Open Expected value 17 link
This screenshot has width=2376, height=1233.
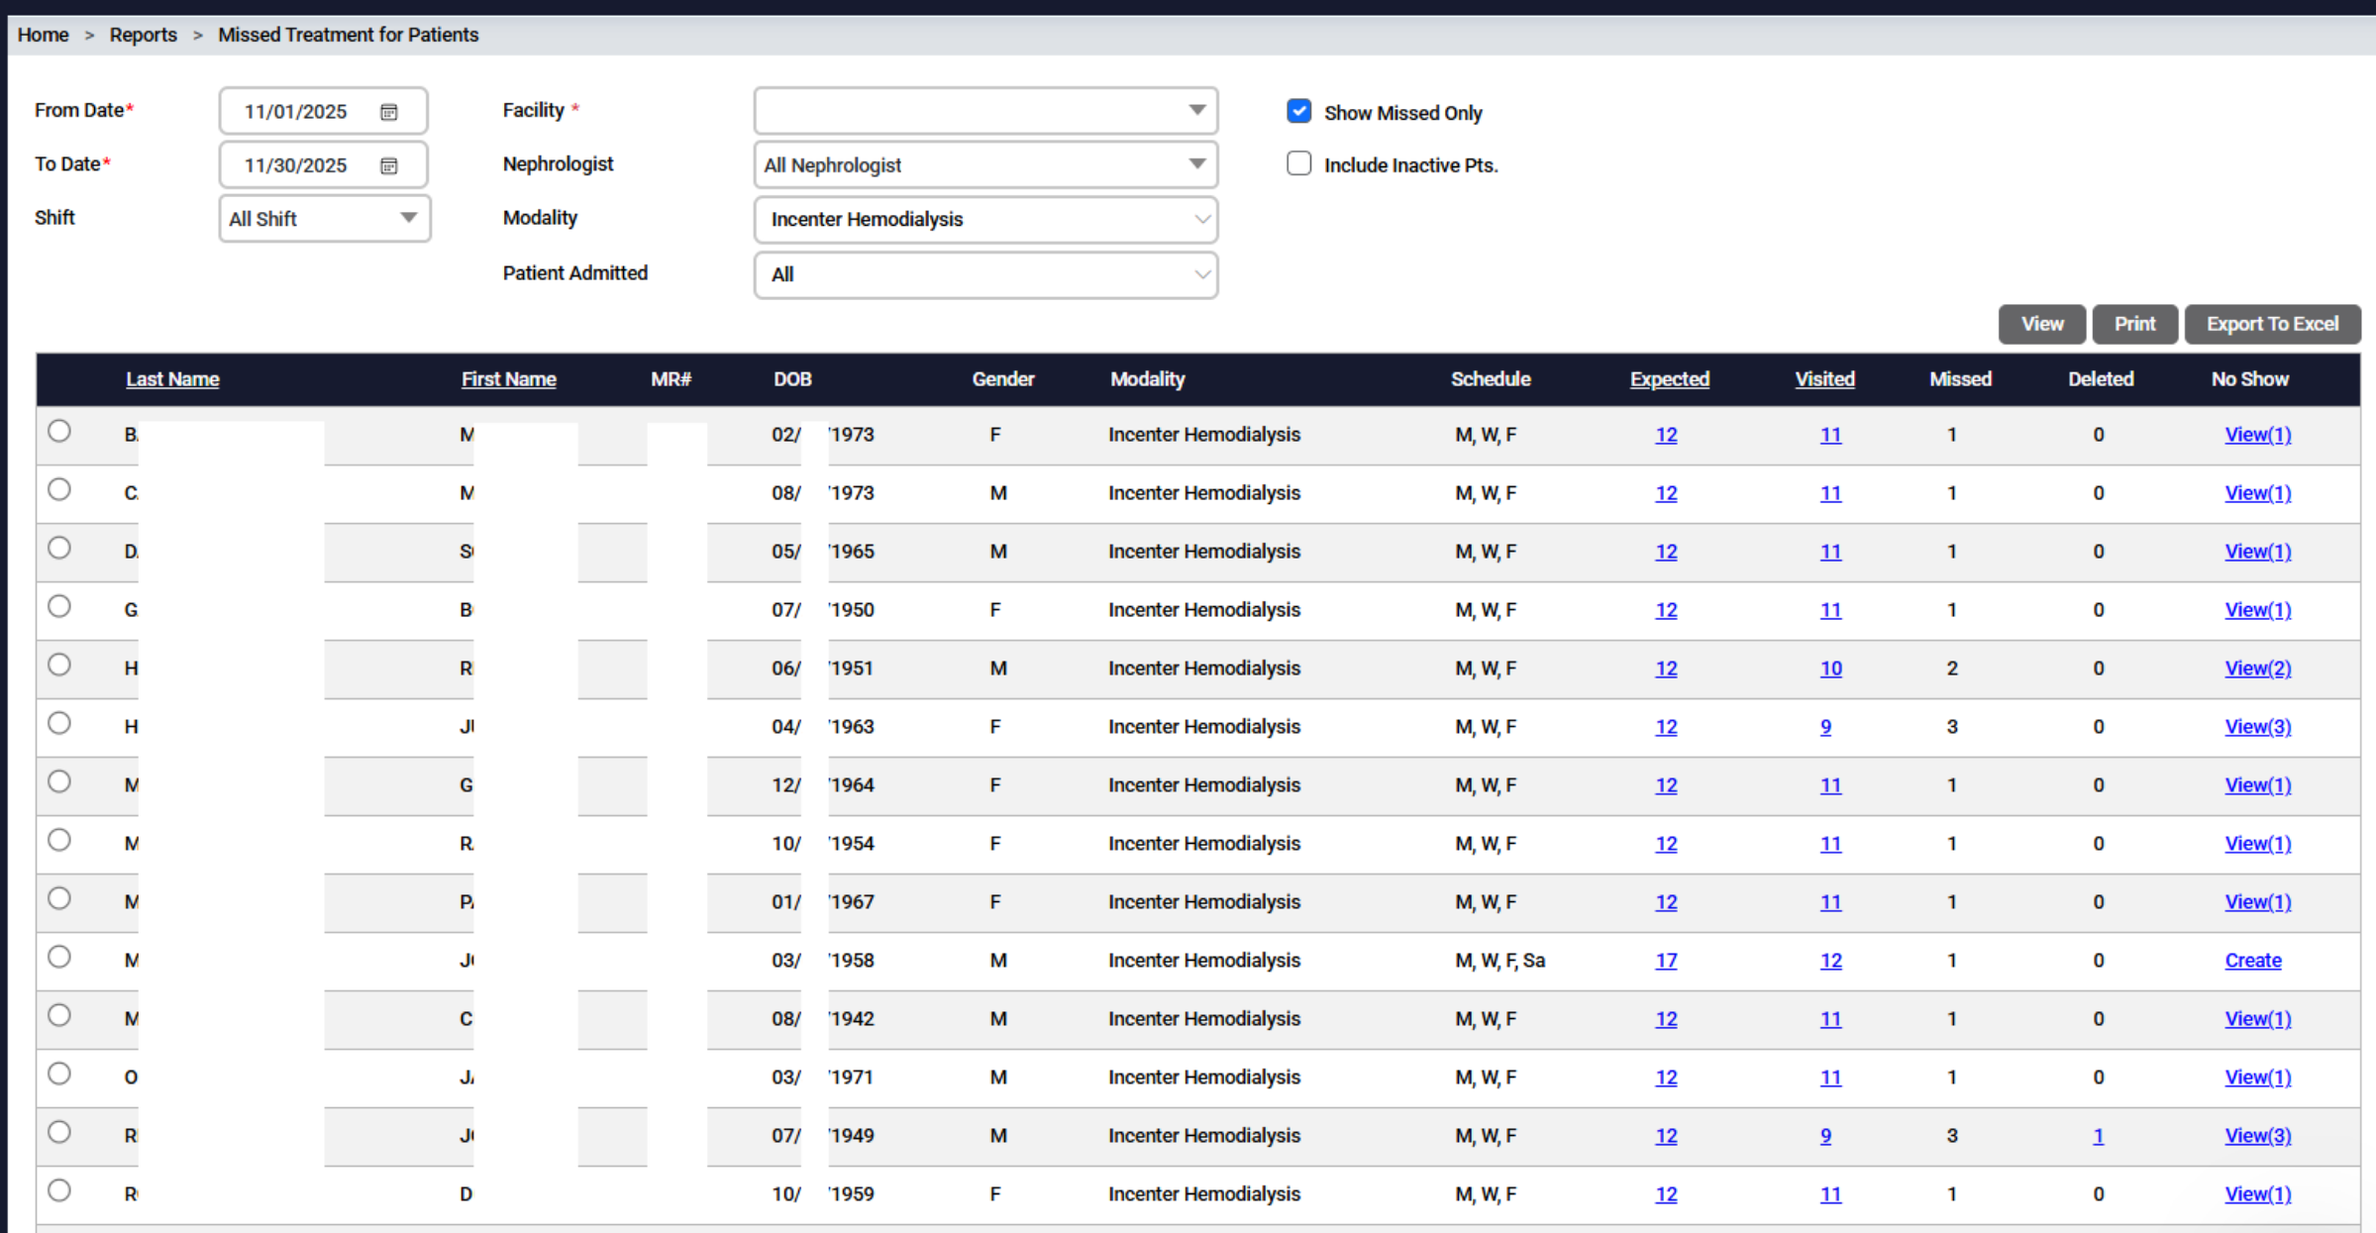coord(1666,961)
